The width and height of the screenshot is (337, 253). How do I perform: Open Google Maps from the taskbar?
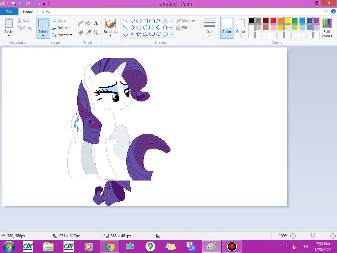pos(150,246)
